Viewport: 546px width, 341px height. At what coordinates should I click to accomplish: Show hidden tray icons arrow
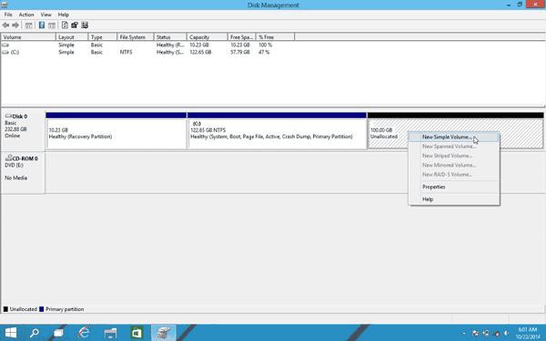464,334
